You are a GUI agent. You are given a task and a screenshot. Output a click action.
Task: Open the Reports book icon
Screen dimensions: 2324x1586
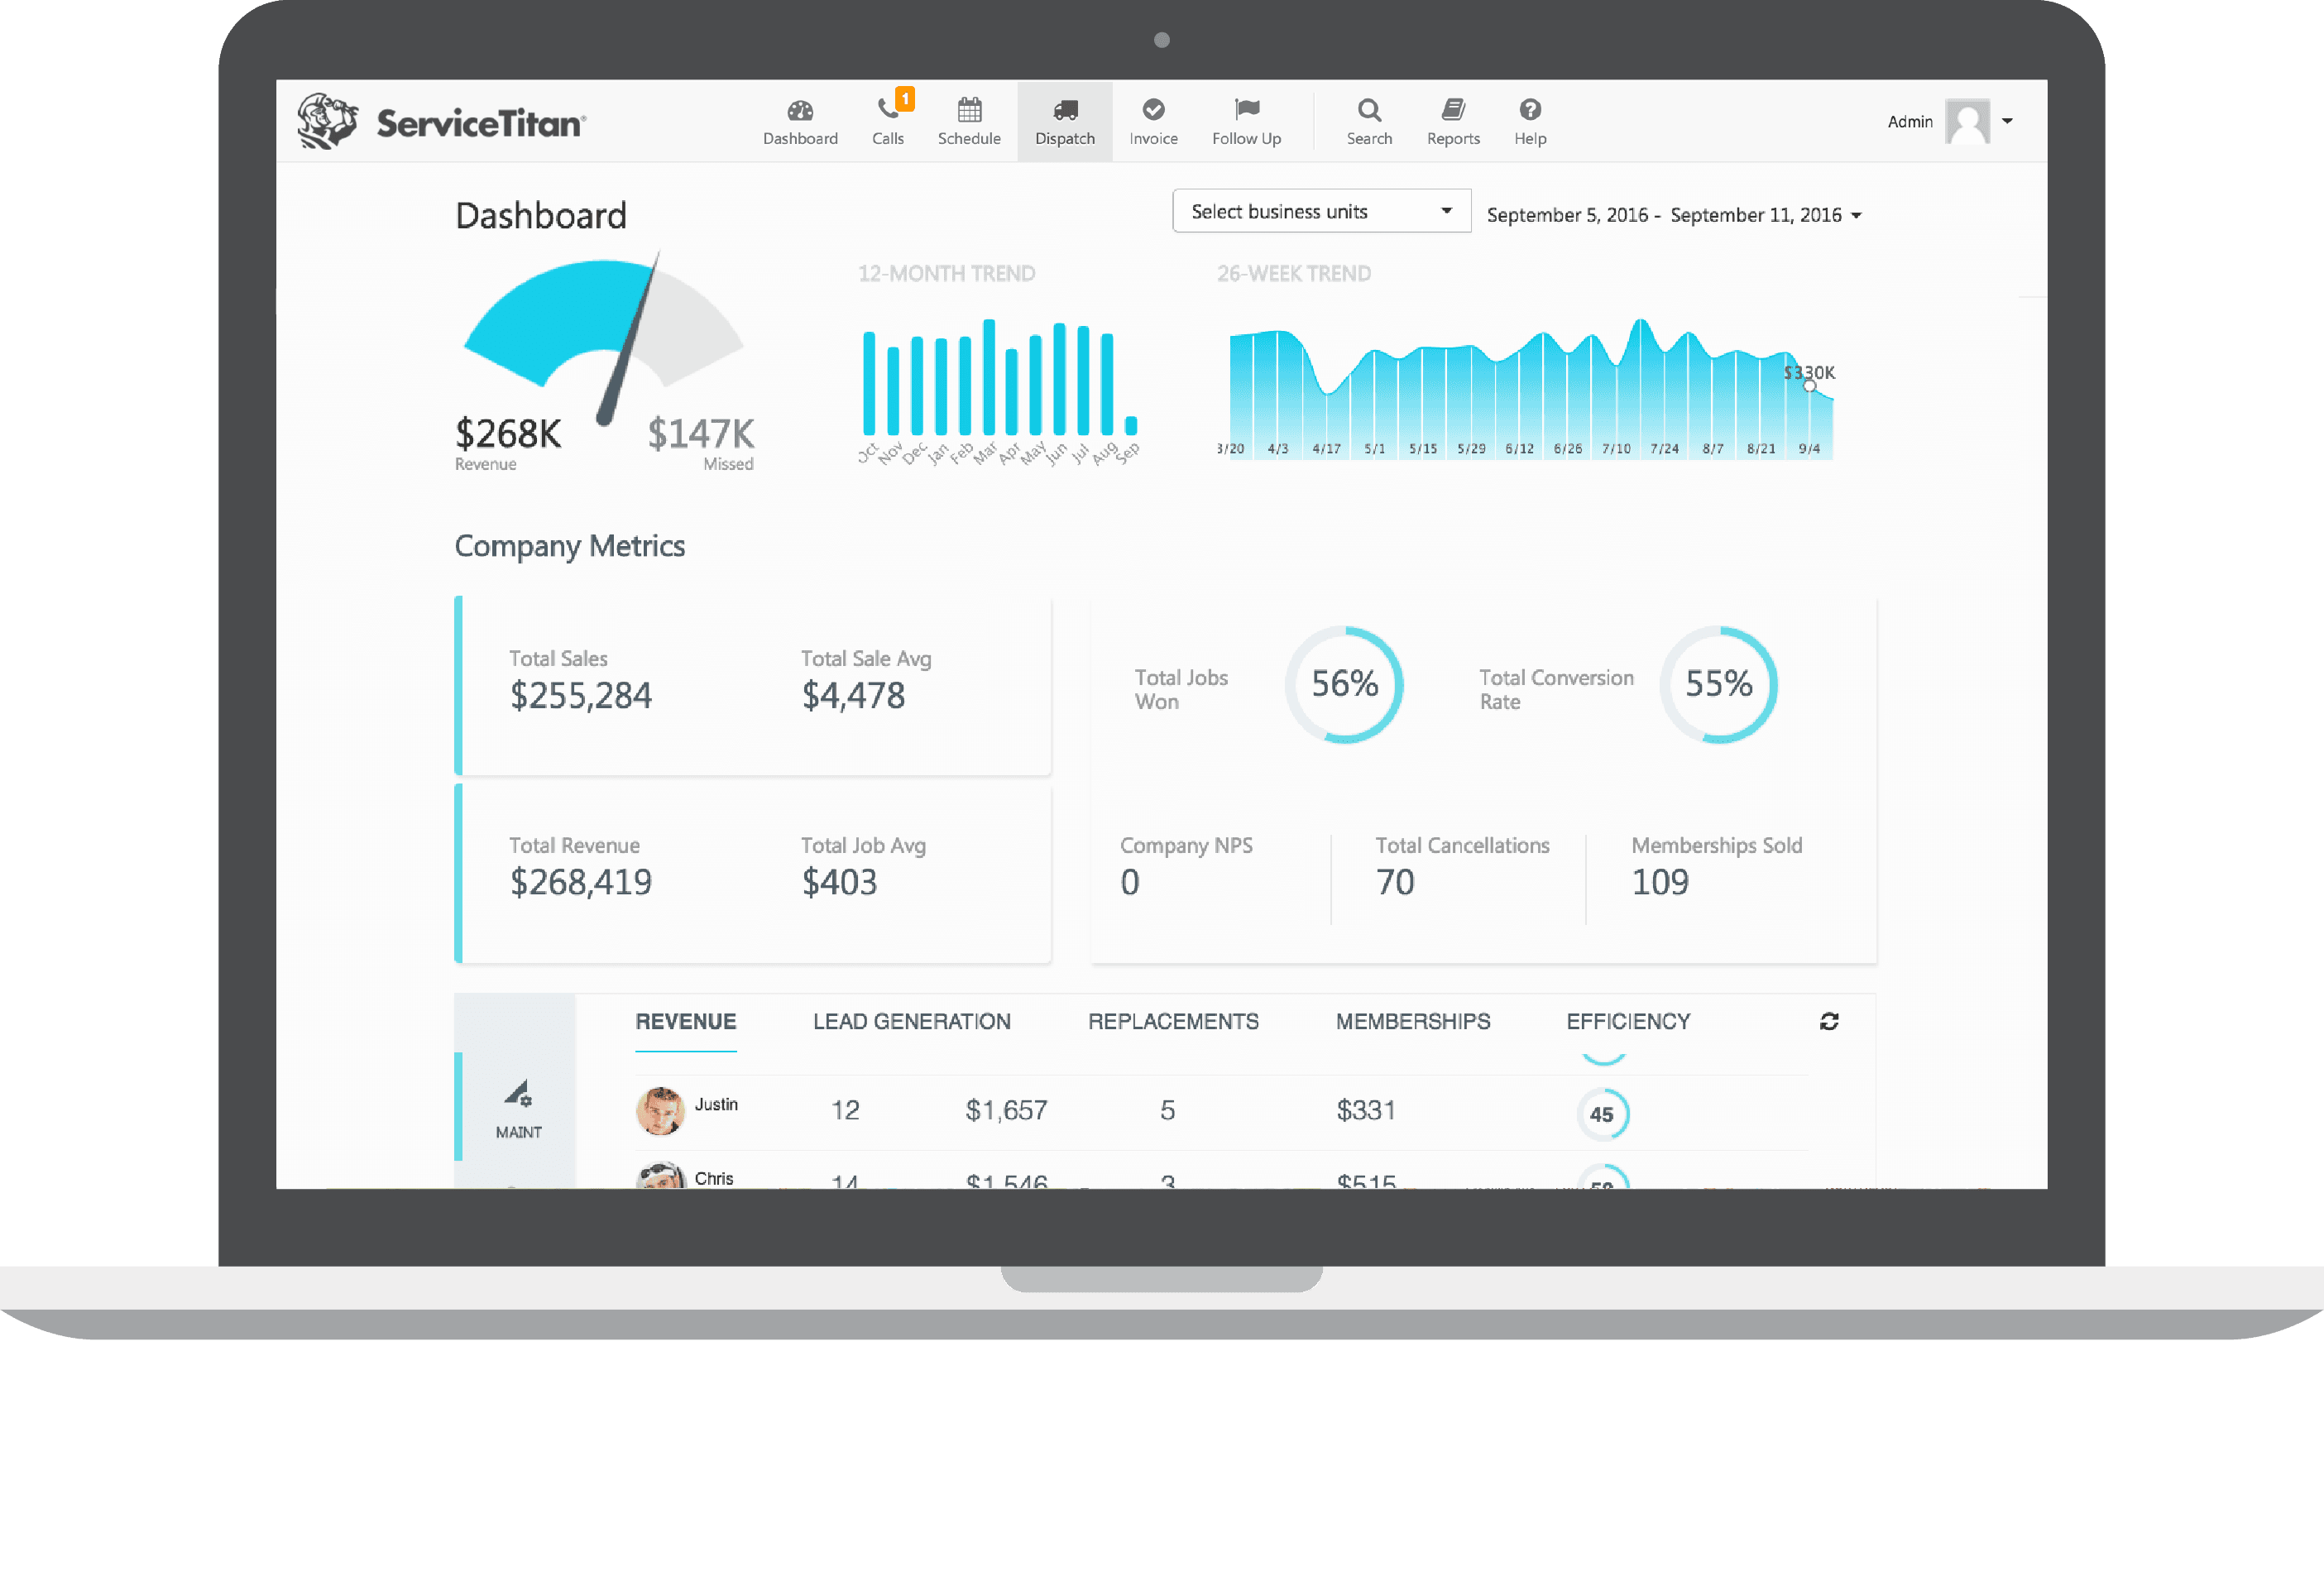pyautogui.click(x=1453, y=109)
